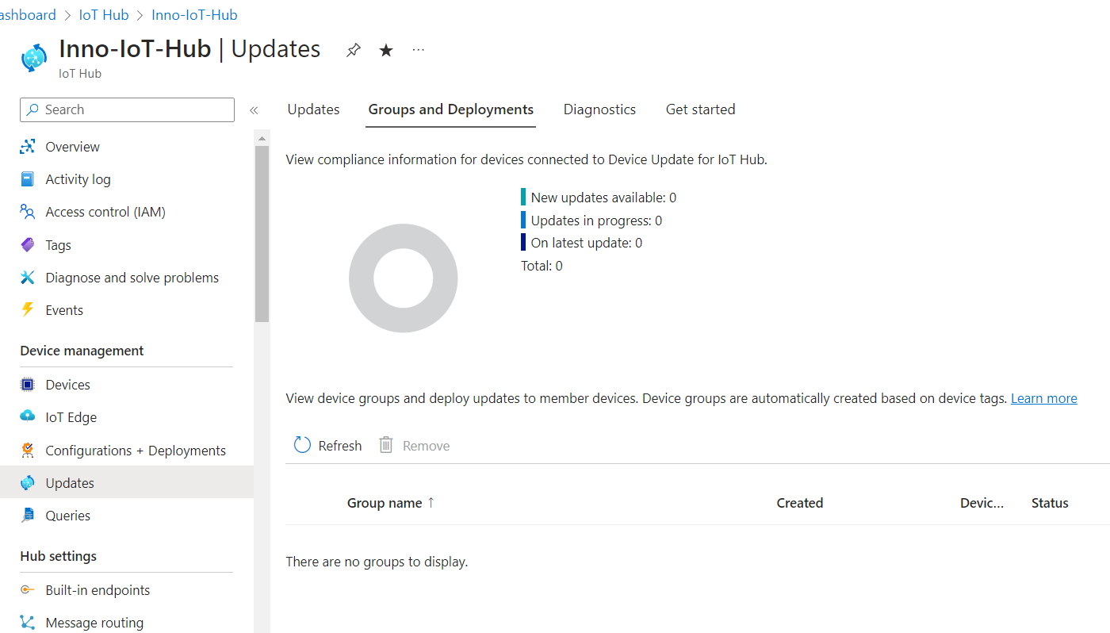Screen dimensions: 1110x633
Task: Click the Configurations + Deployments icon
Action: [x=28, y=451]
